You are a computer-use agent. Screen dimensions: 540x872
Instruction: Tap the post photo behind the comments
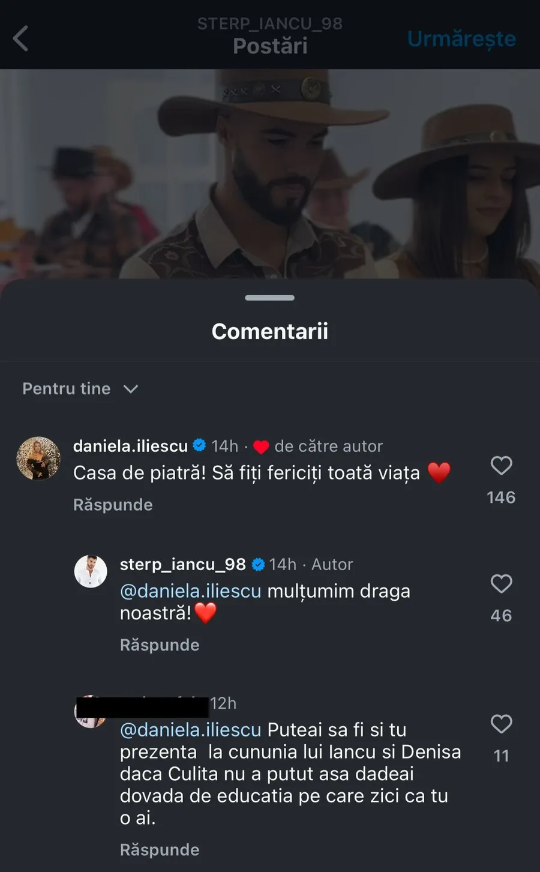[270, 174]
